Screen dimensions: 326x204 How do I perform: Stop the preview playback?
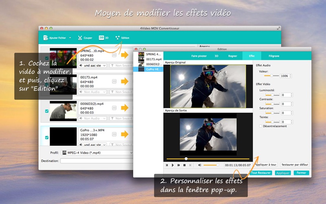pos(185,165)
